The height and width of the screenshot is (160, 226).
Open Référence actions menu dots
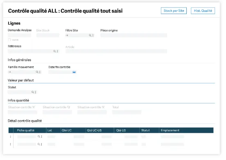(57, 51)
